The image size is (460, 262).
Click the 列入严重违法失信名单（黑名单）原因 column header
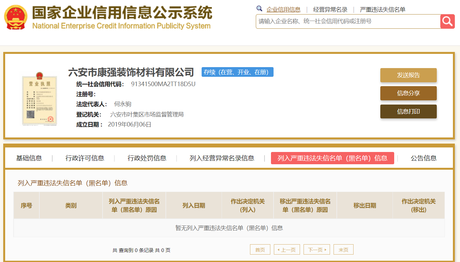[134, 206]
